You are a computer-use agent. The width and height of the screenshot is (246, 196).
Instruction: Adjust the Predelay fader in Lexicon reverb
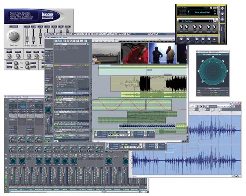coord(27,39)
